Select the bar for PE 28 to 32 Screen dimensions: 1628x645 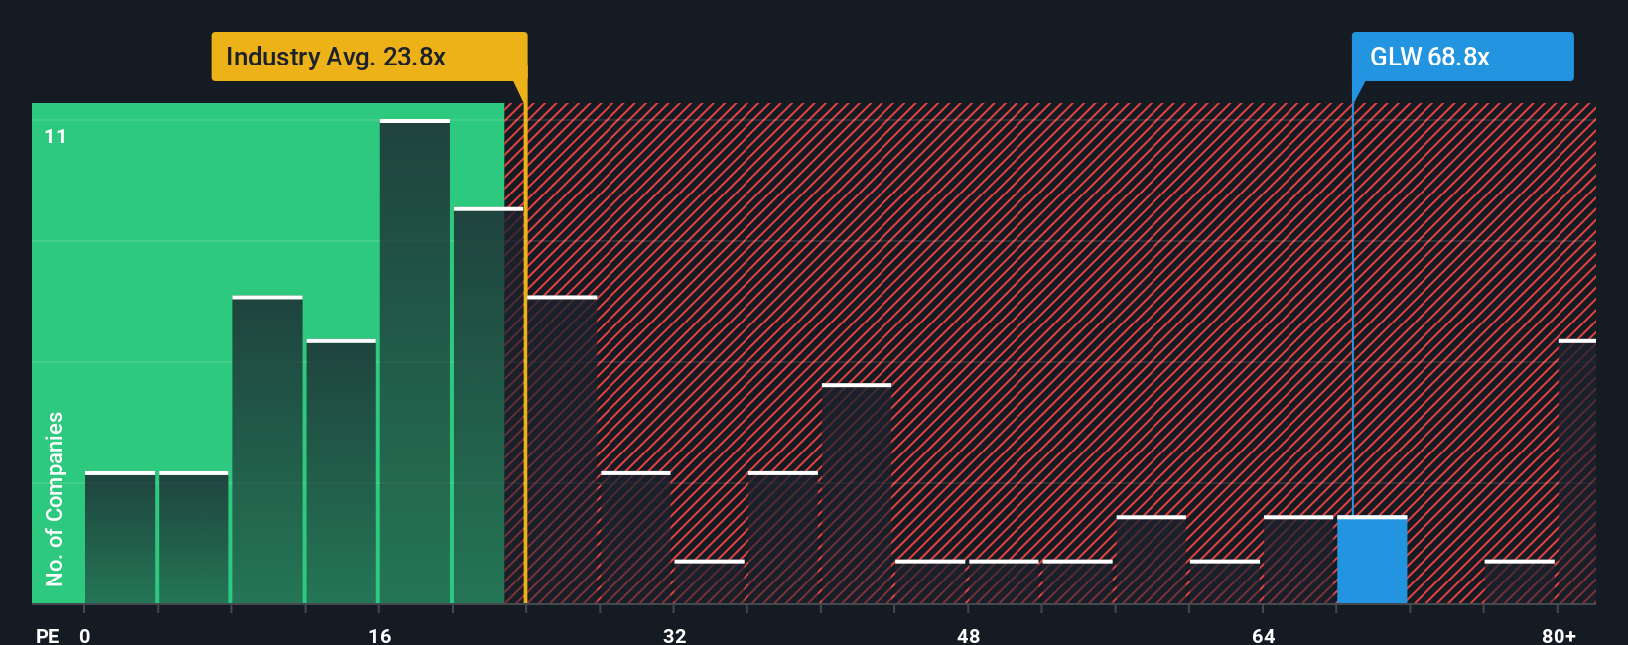635,538
